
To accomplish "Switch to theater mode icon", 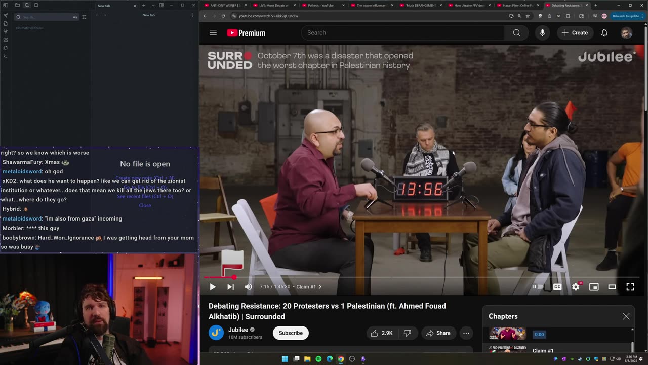I will point(612,287).
